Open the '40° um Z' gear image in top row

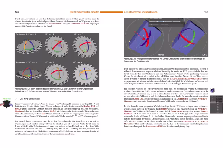tap(57, 46)
